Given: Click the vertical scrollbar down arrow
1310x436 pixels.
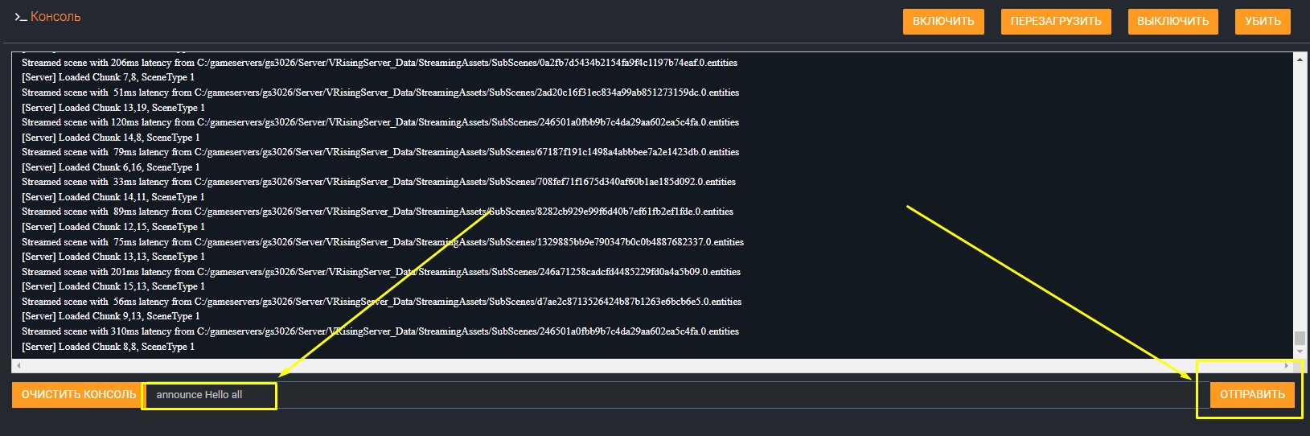Looking at the screenshot, I should click(1300, 352).
